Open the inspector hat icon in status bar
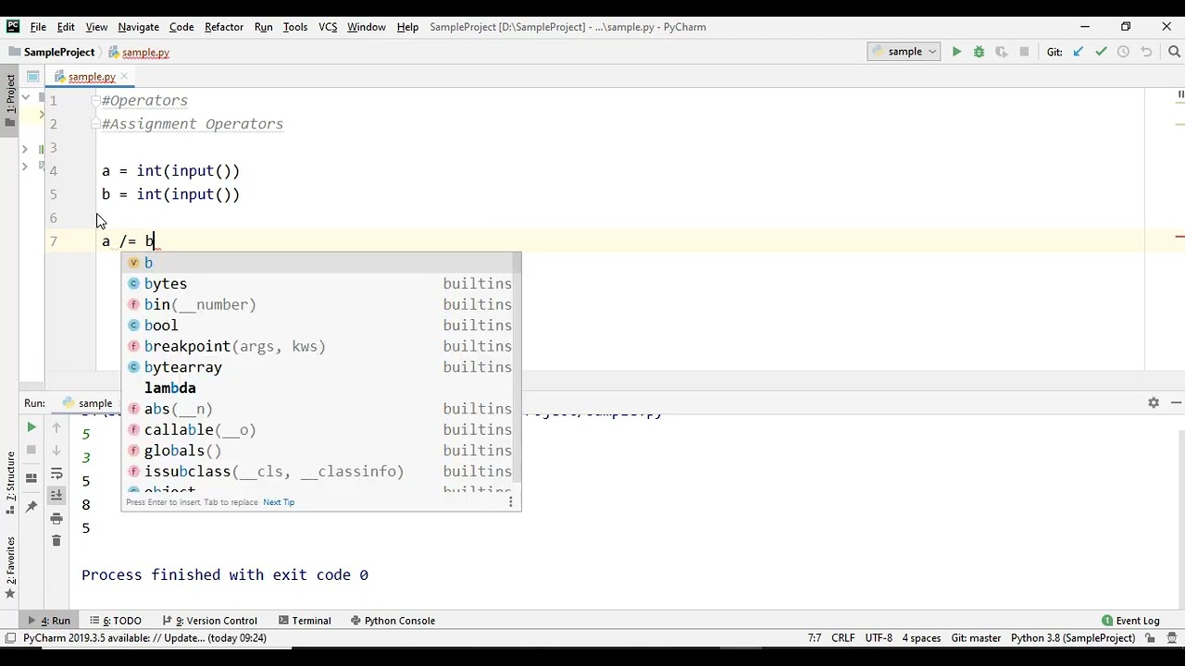This screenshot has height=666, width=1185. [x=1171, y=638]
